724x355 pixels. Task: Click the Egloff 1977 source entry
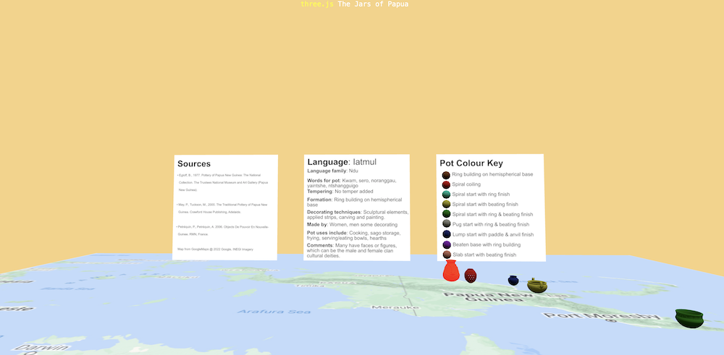point(224,183)
